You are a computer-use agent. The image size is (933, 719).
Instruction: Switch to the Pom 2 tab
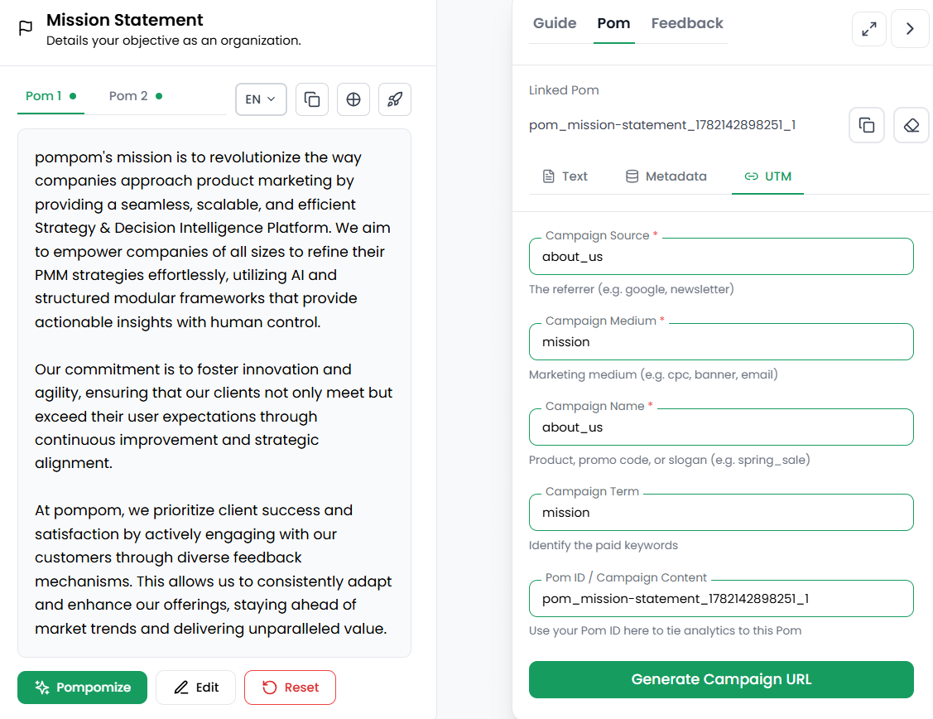click(136, 96)
